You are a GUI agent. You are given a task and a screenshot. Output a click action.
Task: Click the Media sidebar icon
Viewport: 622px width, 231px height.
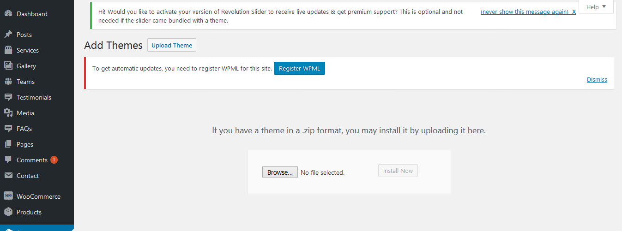(x=8, y=113)
